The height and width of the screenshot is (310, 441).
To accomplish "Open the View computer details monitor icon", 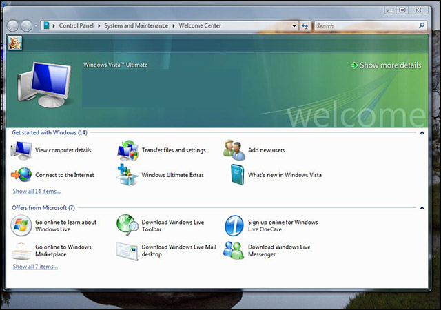I will coord(21,150).
